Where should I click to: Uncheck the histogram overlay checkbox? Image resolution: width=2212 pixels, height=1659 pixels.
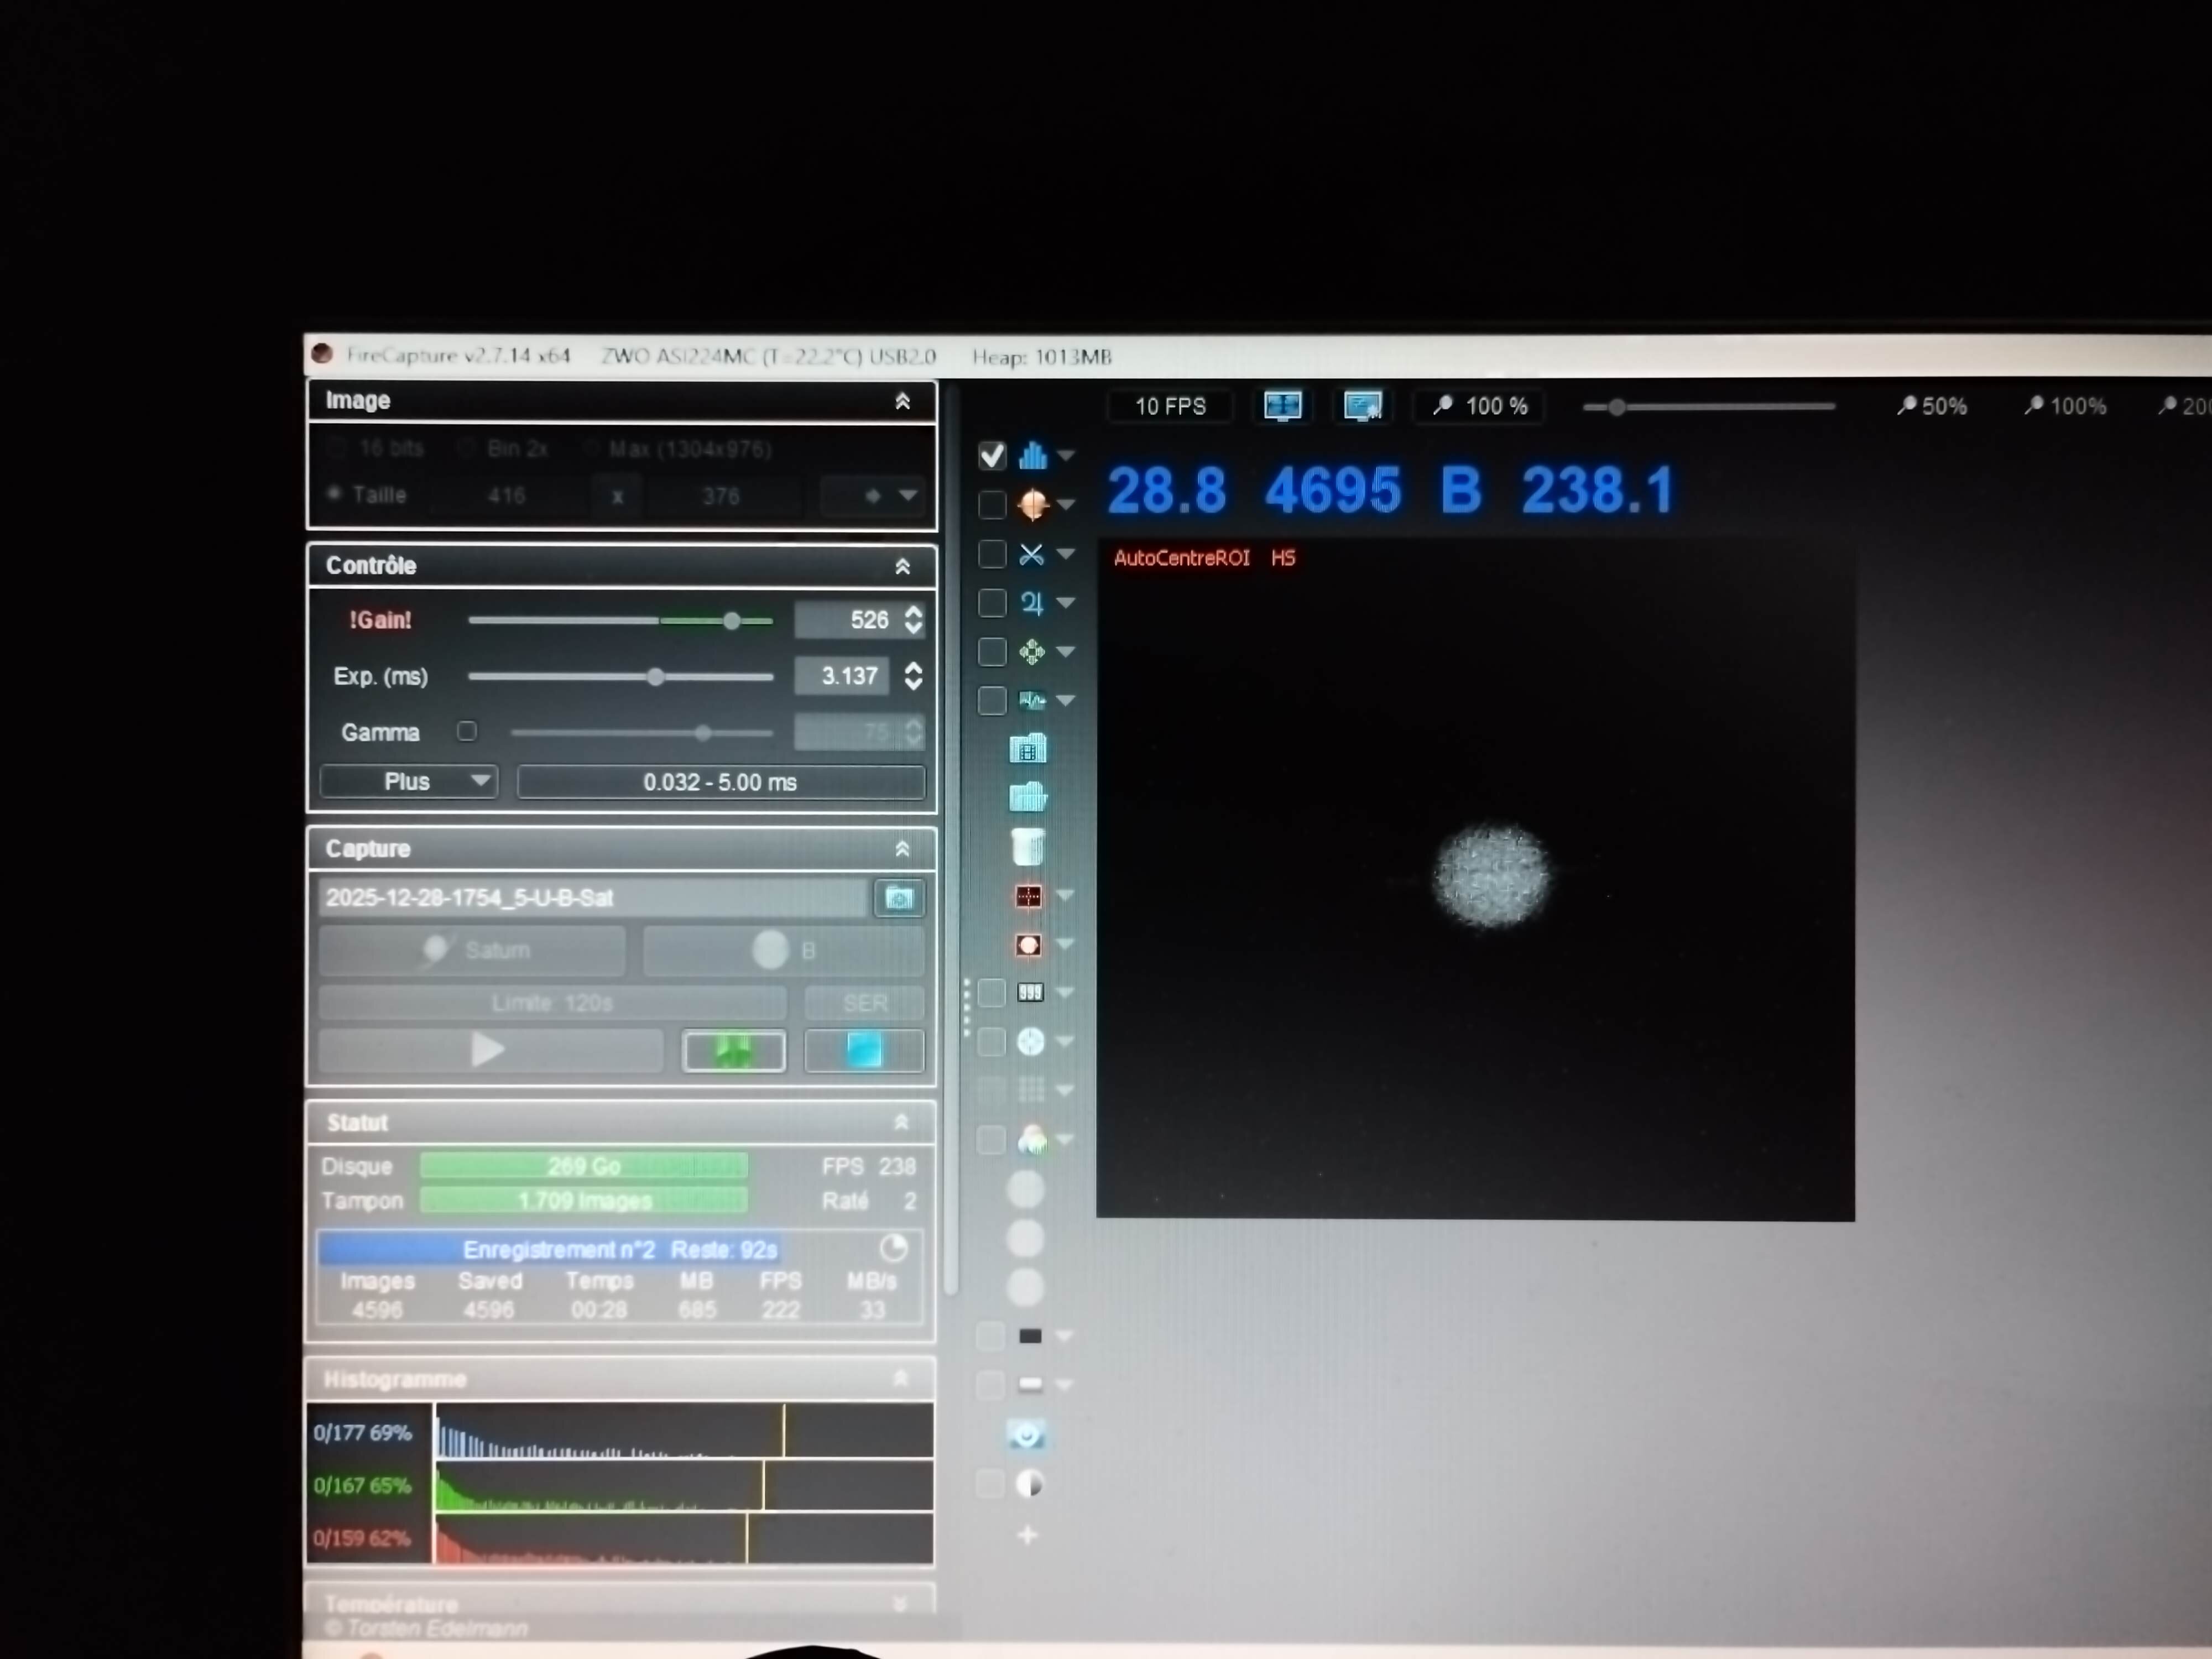click(x=991, y=456)
